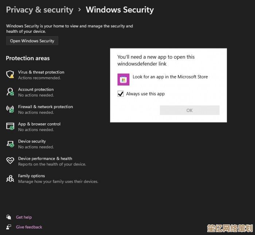Open Virus & threat protection settings
This screenshot has height=235, width=255.
(x=41, y=72)
